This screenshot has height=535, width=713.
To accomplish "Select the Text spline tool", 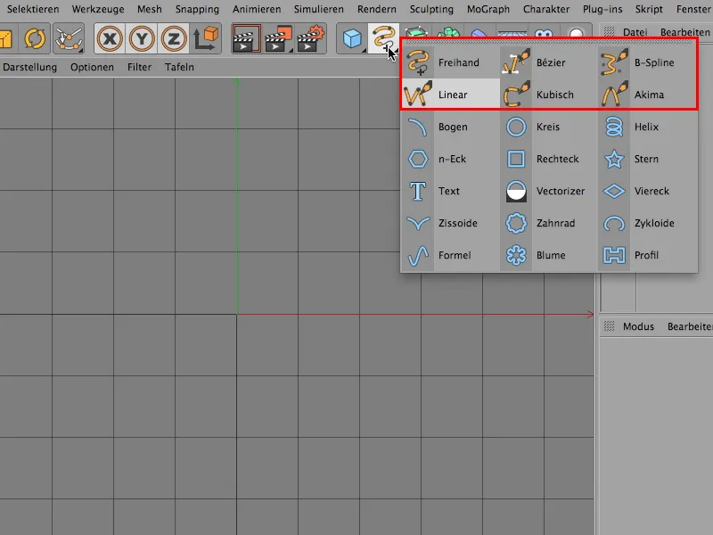I will point(450,191).
